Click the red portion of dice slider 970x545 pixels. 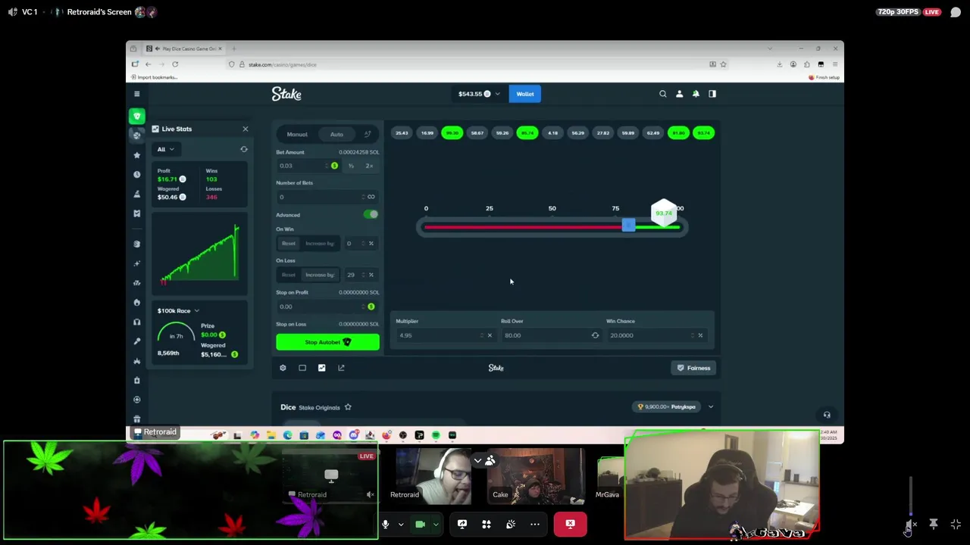pyautogui.click(x=523, y=227)
